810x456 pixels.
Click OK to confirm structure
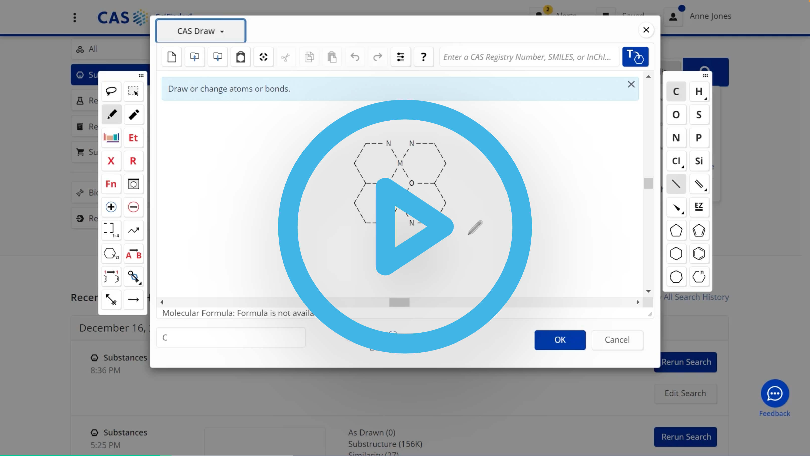560,340
